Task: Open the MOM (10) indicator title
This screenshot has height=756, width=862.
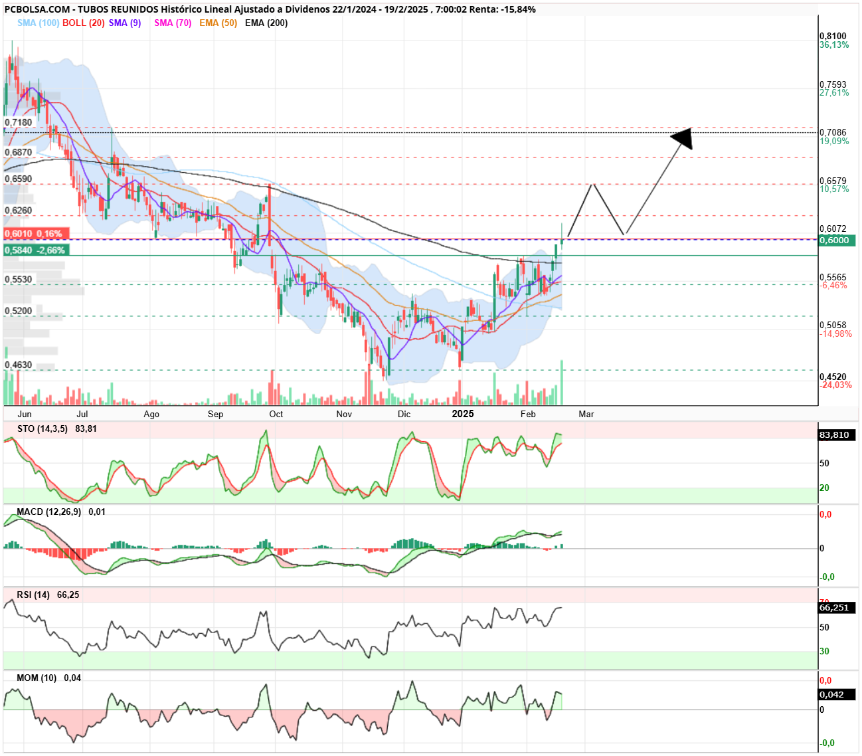Action: point(37,678)
